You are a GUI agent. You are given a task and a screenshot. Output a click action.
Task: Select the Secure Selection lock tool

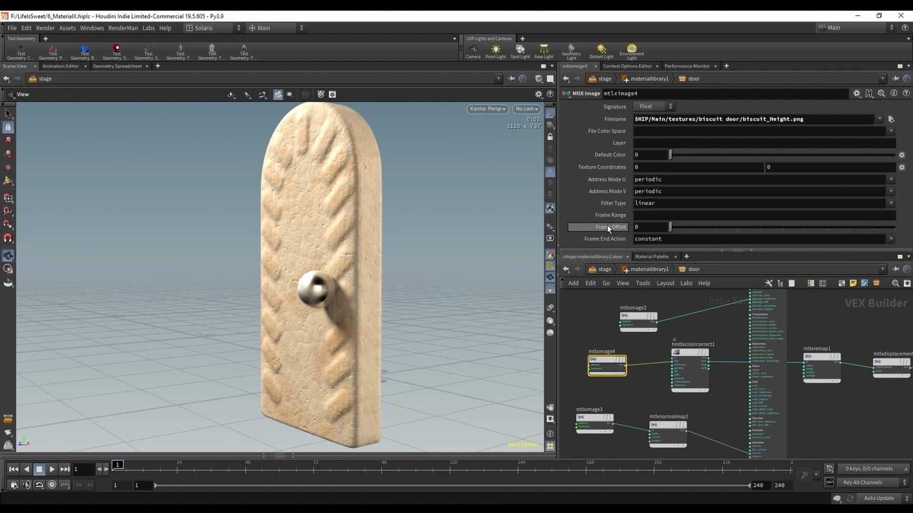(x=8, y=127)
